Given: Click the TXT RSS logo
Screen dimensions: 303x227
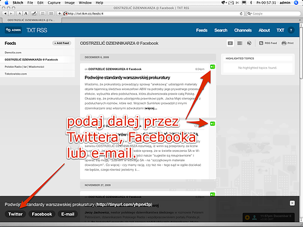Looking at the screenshot, I should [x=37, y=30].
